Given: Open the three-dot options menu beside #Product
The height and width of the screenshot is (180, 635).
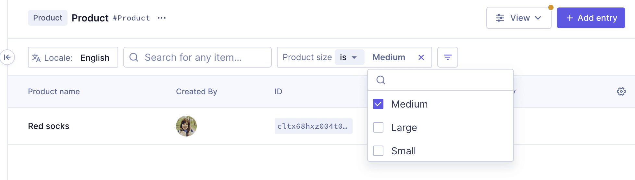Looking at the screenshot, I should point(162,18).
